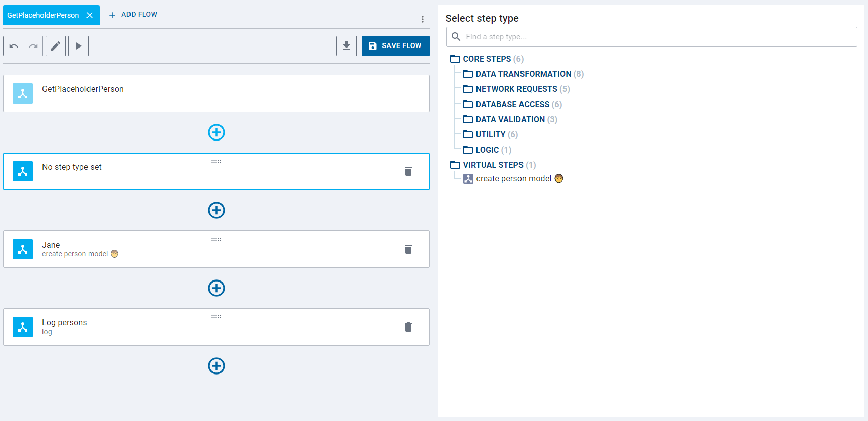Click the download flow icon

[x=346, y=46]
